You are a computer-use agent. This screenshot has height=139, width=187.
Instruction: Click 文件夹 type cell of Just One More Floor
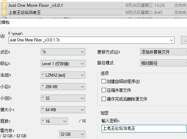(180, 5)
